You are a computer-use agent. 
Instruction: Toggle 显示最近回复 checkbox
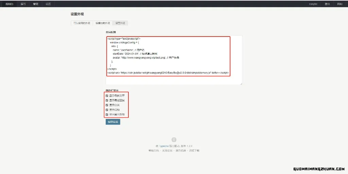[107, 101]
